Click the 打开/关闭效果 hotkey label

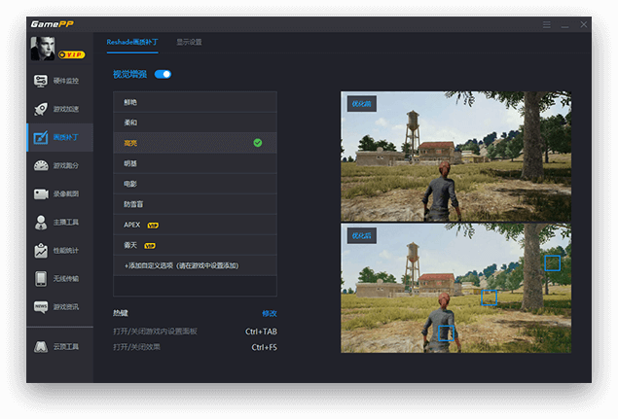point(136,347)
